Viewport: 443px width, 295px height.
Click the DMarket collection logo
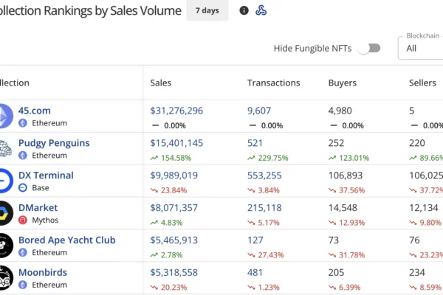(x=4, y=213)
